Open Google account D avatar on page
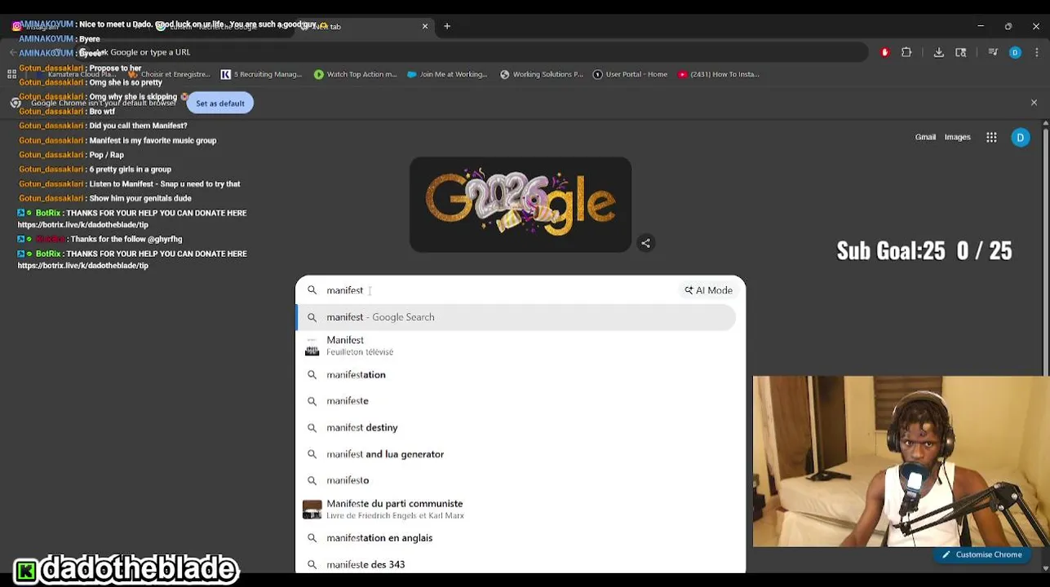1050x587 pixels. click(1020, 137)
